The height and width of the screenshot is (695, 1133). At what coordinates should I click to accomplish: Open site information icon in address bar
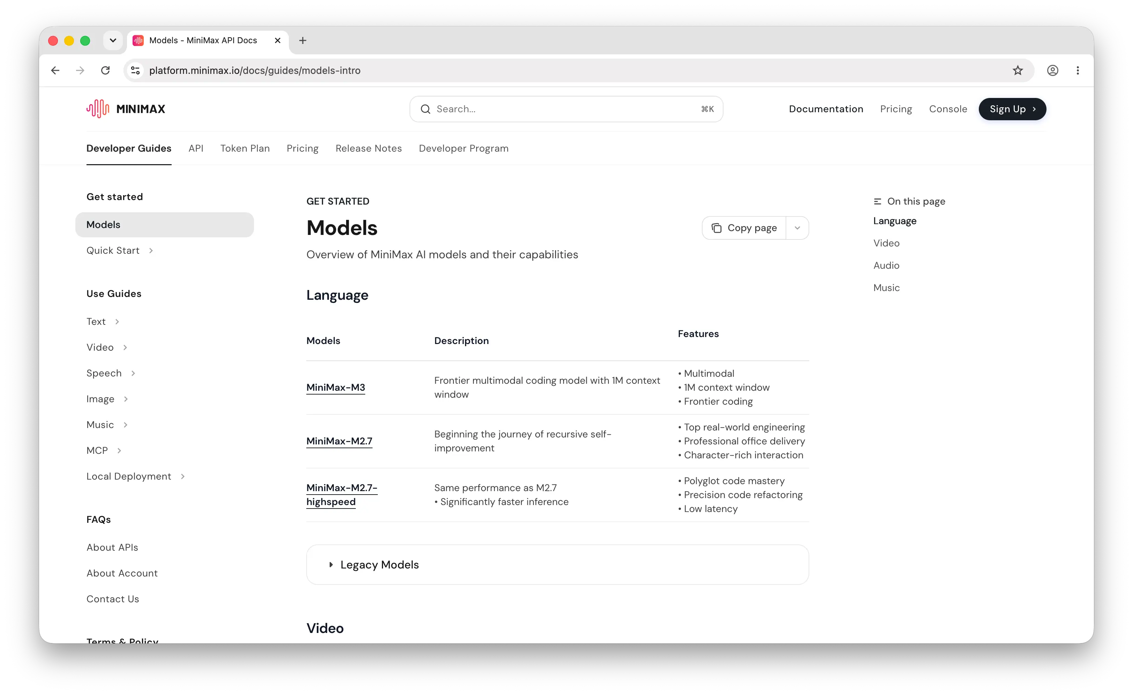pos(135,70)
